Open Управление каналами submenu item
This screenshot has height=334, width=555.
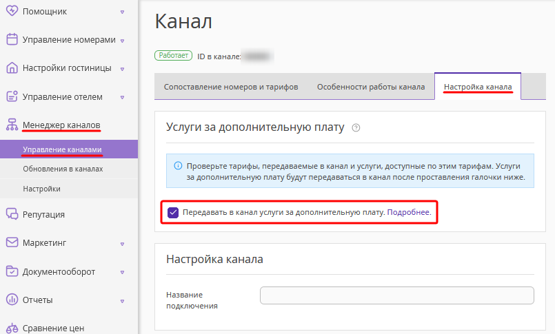pyautogui.click(x=69, y=149)
